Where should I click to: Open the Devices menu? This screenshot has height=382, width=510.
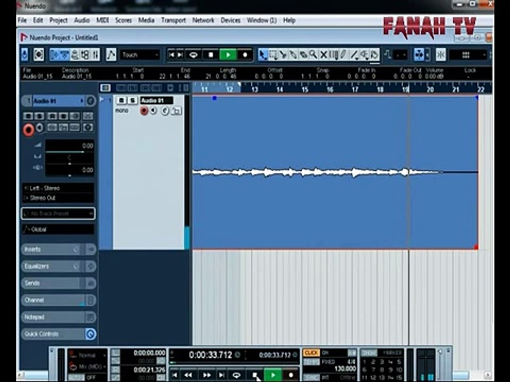pyautogui.click(x=230, y=20)
